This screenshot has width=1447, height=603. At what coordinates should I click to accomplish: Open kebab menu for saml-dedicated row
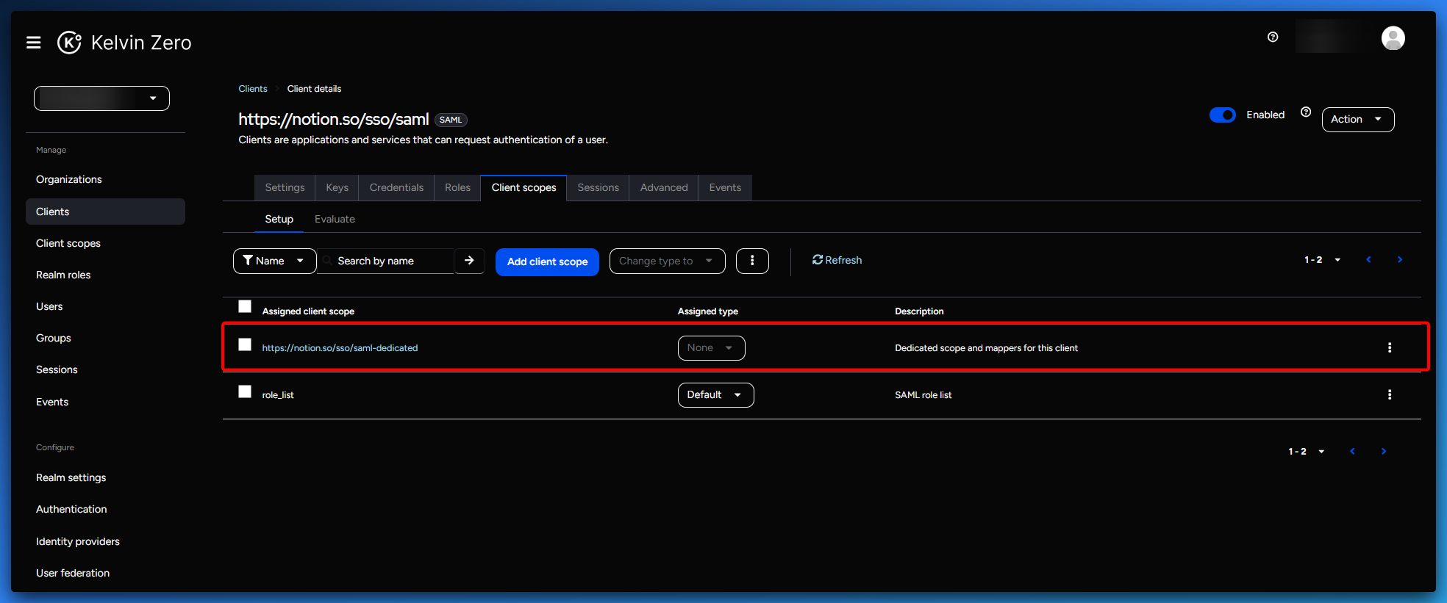[1389, 347]
